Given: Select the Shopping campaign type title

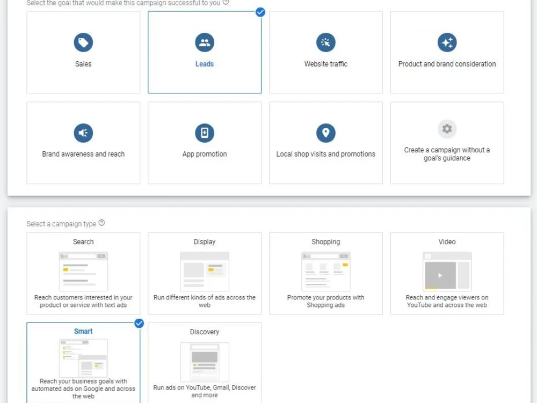Looking at the screenshot, I should point(326,242).
